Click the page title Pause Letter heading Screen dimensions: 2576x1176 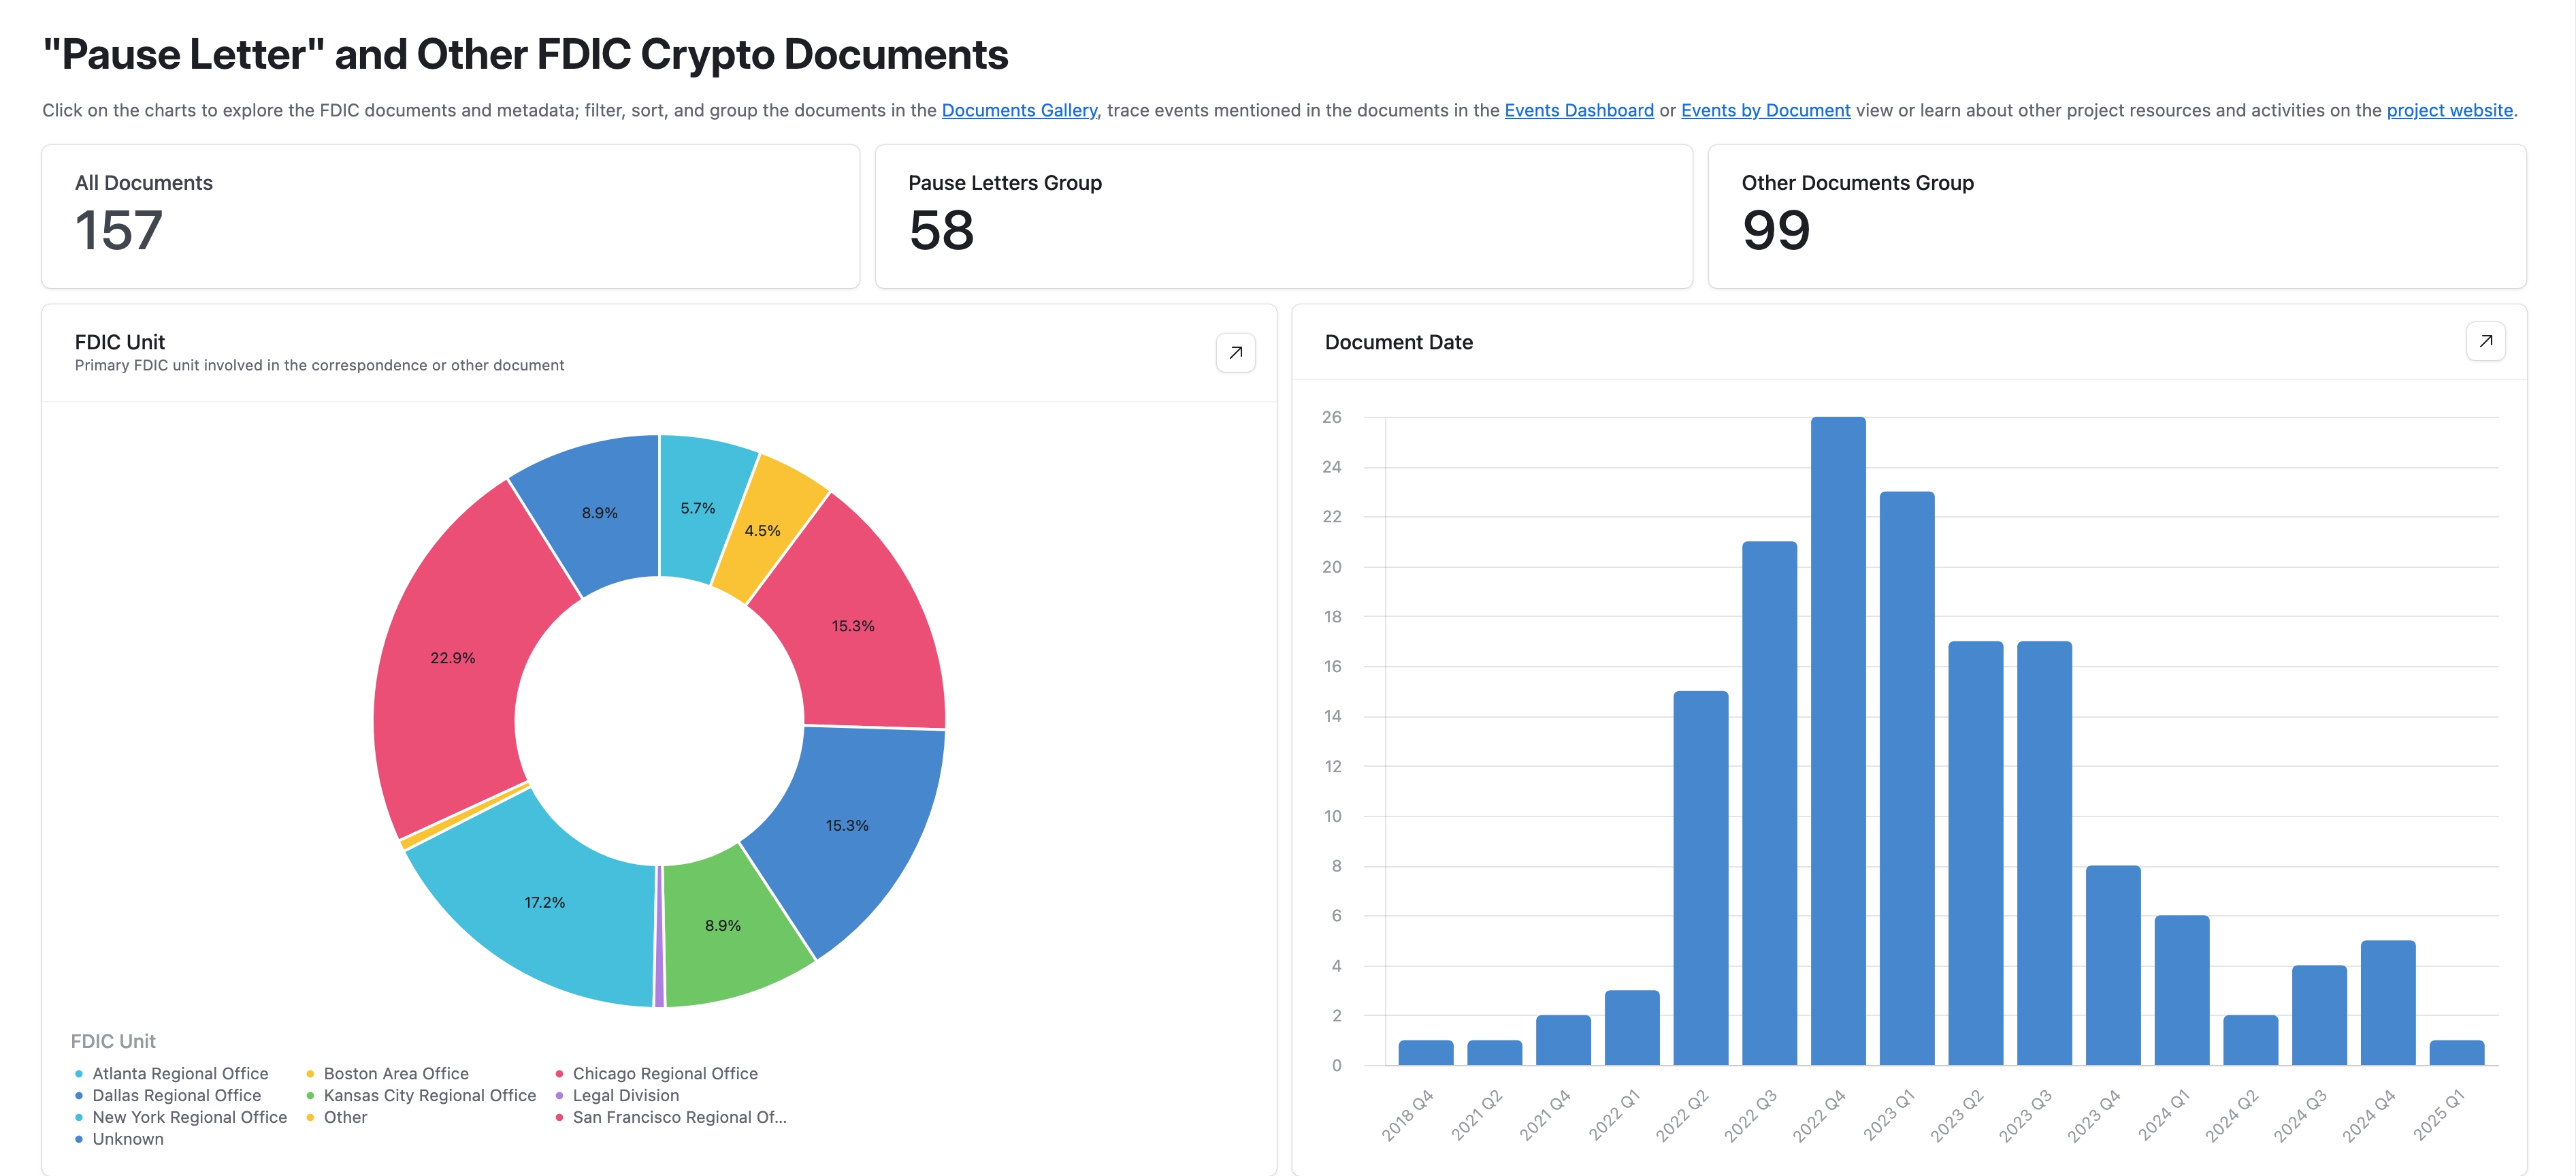525,54
